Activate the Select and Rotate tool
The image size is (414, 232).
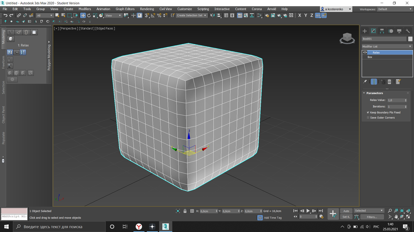[89, 15]
